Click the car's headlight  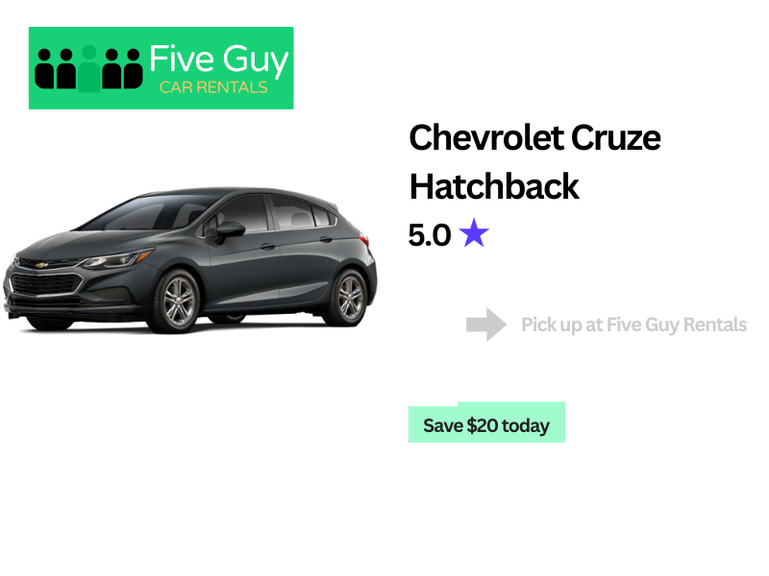point(116,258)
